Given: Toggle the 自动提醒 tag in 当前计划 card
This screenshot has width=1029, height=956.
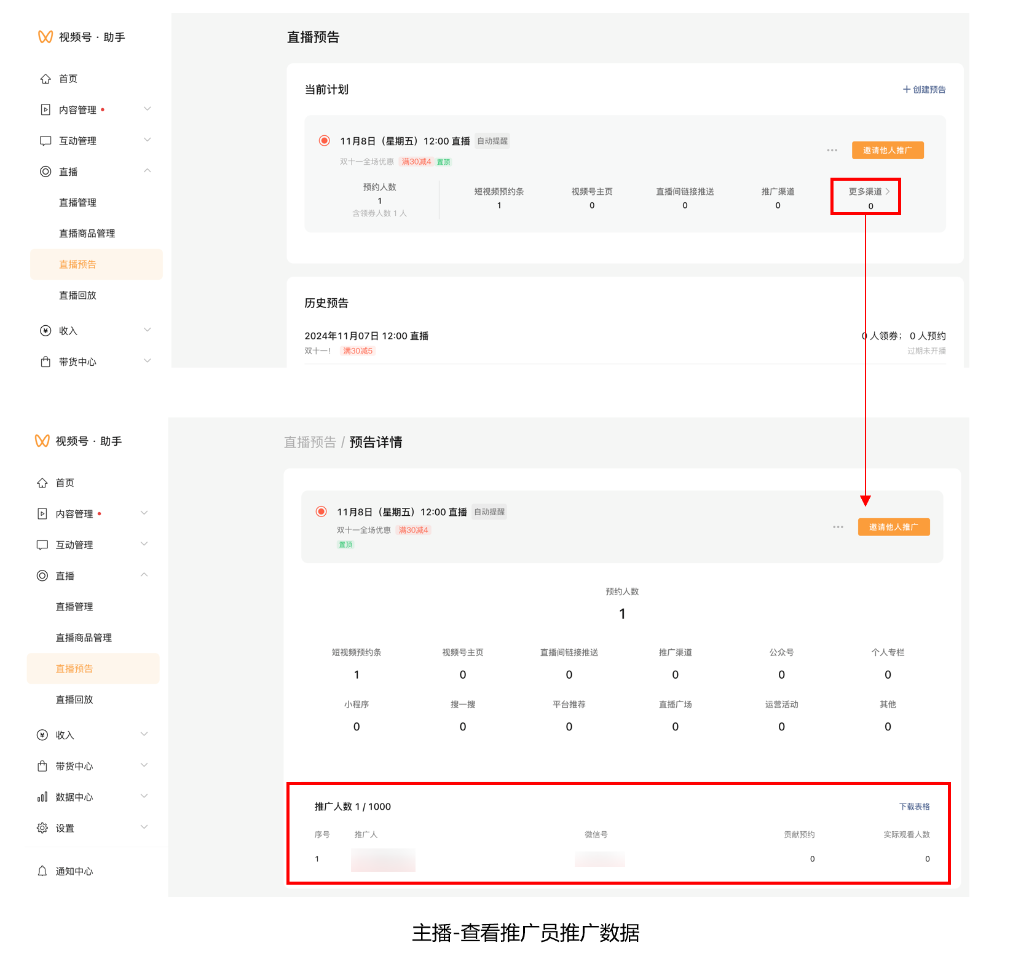Looking at the screenshot, I should (x=492, y=141).
